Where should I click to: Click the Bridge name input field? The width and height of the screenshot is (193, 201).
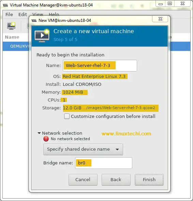(x=104, y=163)
